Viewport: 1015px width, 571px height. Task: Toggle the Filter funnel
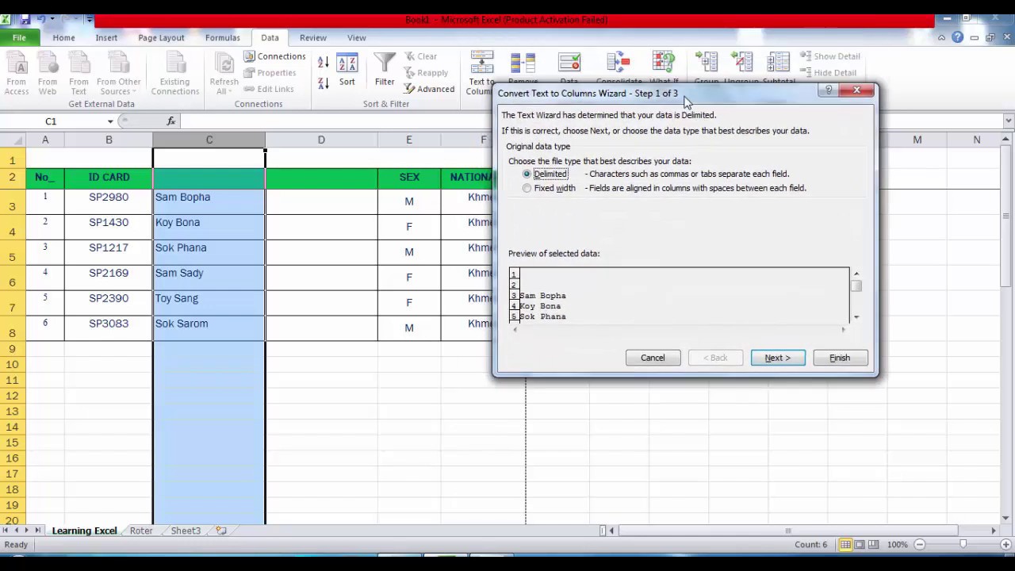point(385,70)
